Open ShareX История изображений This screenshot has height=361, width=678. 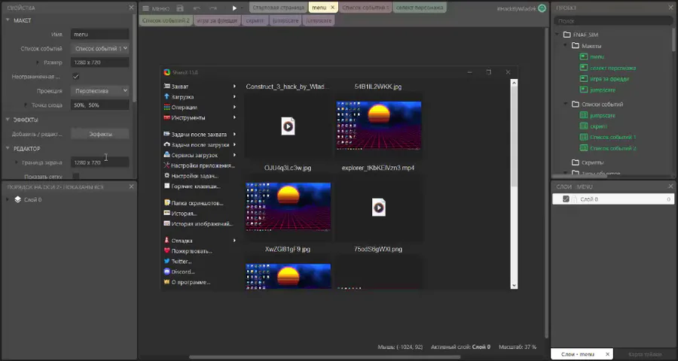199,223
